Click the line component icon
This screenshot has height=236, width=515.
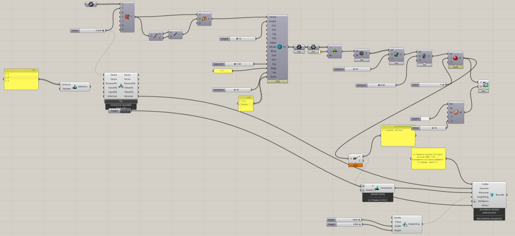pyautogui.click(x=177, y=34)
